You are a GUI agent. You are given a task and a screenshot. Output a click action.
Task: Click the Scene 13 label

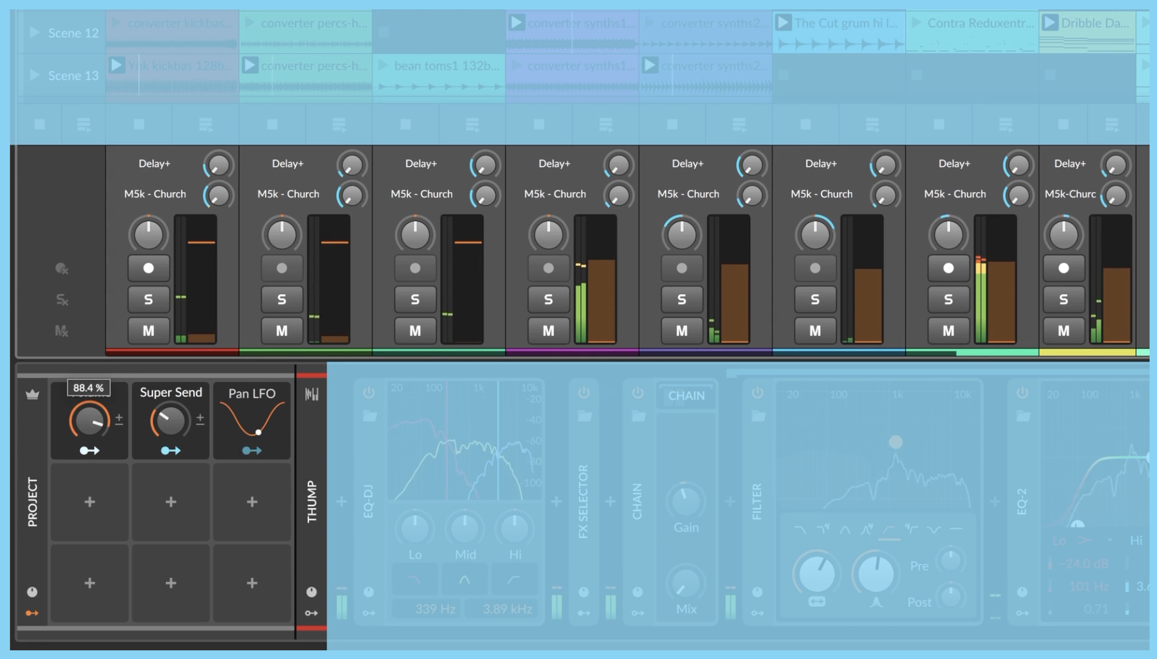point(73,76)
